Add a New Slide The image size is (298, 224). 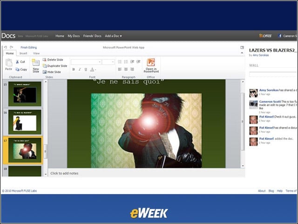click(36, 66)
